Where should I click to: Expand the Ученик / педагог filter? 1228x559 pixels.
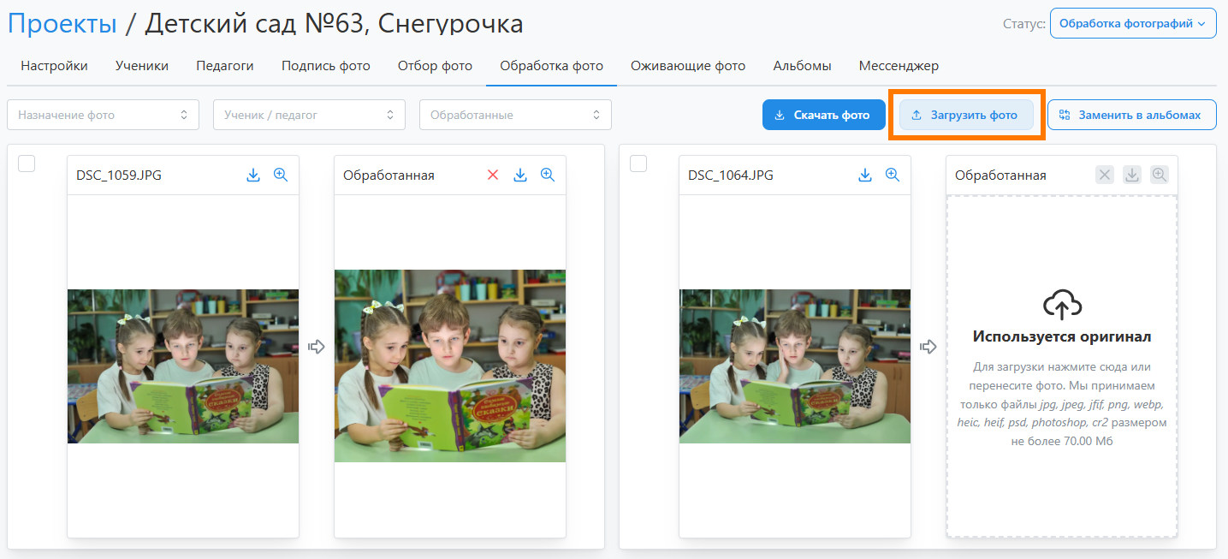(x=309, y=115)
